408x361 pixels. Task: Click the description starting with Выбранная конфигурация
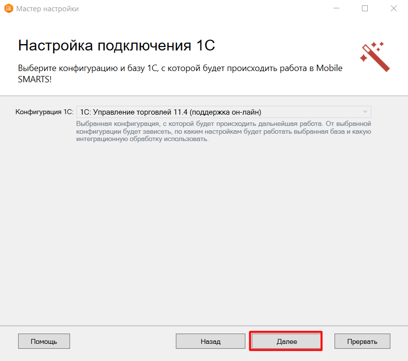[223, 131]
